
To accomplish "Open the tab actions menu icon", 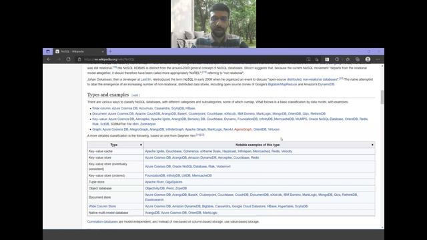I will [x=48, y=51].
